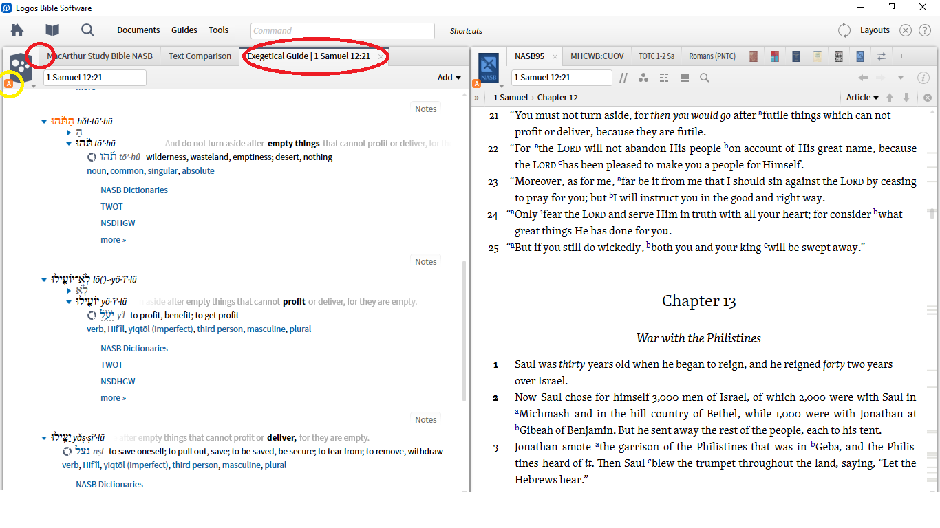This screenshot has height=528, width=940.
Task: Click the inline search magnifier in NASB panel
Action: click(x=705, y=78)
